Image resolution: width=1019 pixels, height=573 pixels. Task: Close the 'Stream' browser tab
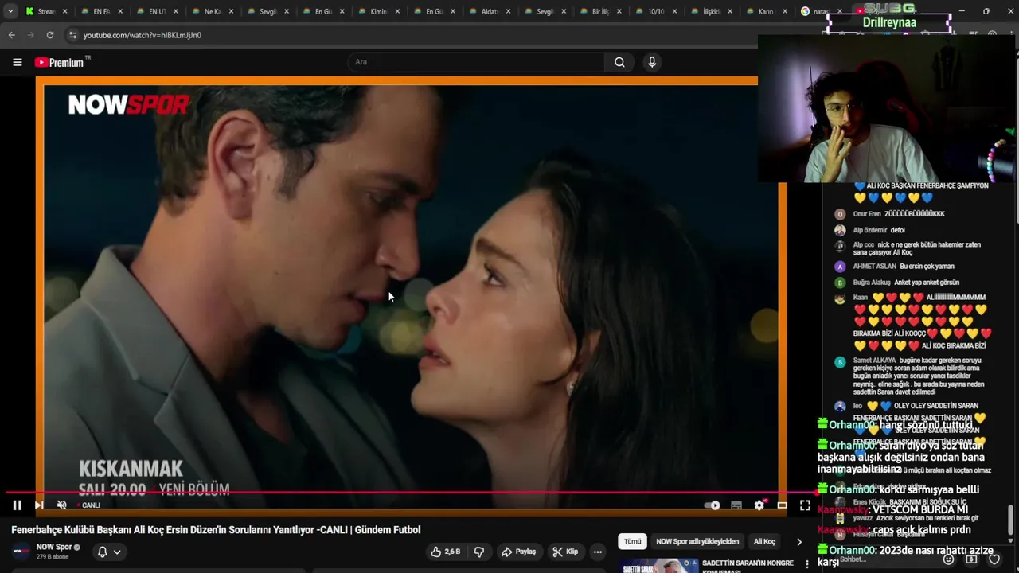point(65,11)
